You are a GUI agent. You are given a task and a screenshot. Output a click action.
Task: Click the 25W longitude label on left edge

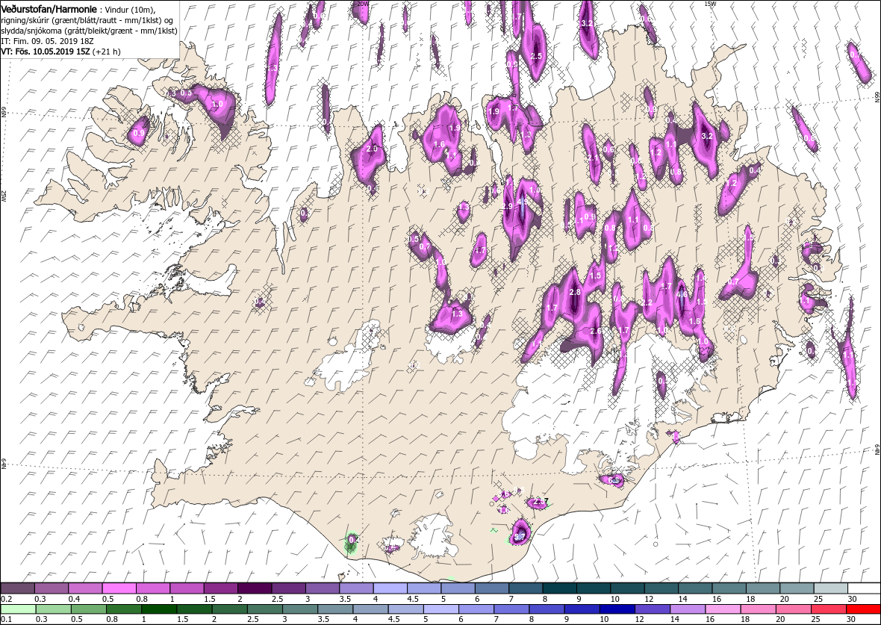pos(4,196)
